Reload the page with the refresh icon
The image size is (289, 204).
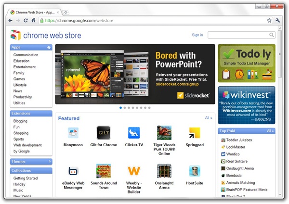[x=26, y=20]
